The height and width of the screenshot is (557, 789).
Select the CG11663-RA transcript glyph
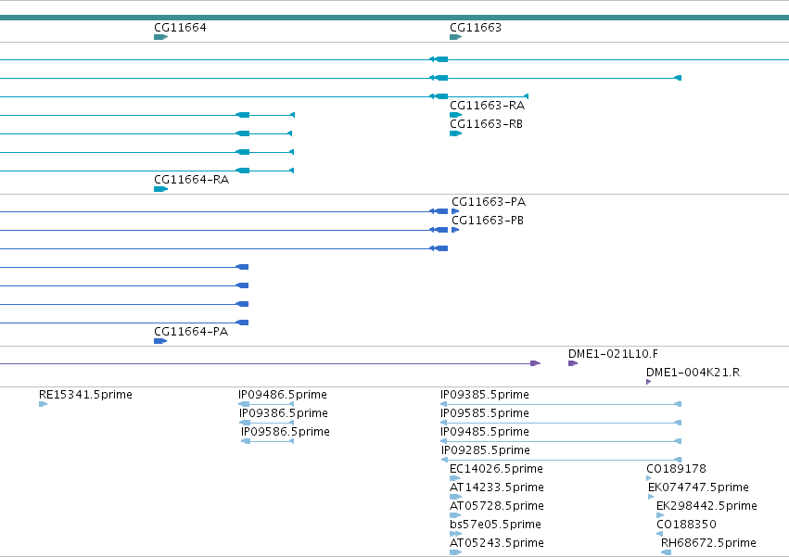coord(455,115)
